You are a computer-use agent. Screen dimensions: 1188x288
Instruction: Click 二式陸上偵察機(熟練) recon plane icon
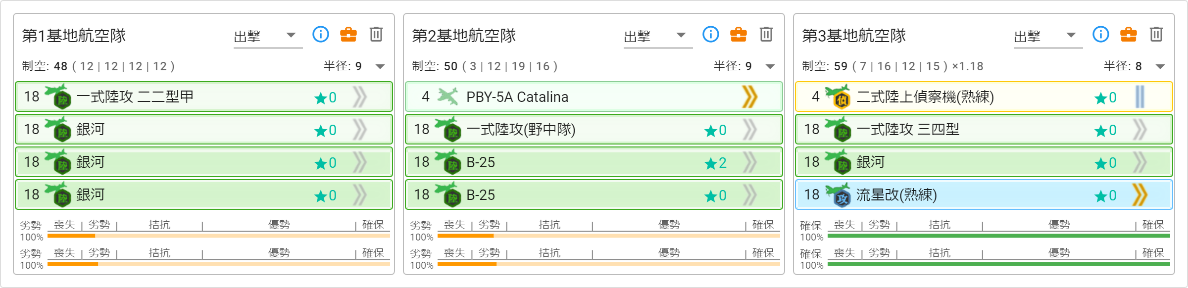(838, 97)
